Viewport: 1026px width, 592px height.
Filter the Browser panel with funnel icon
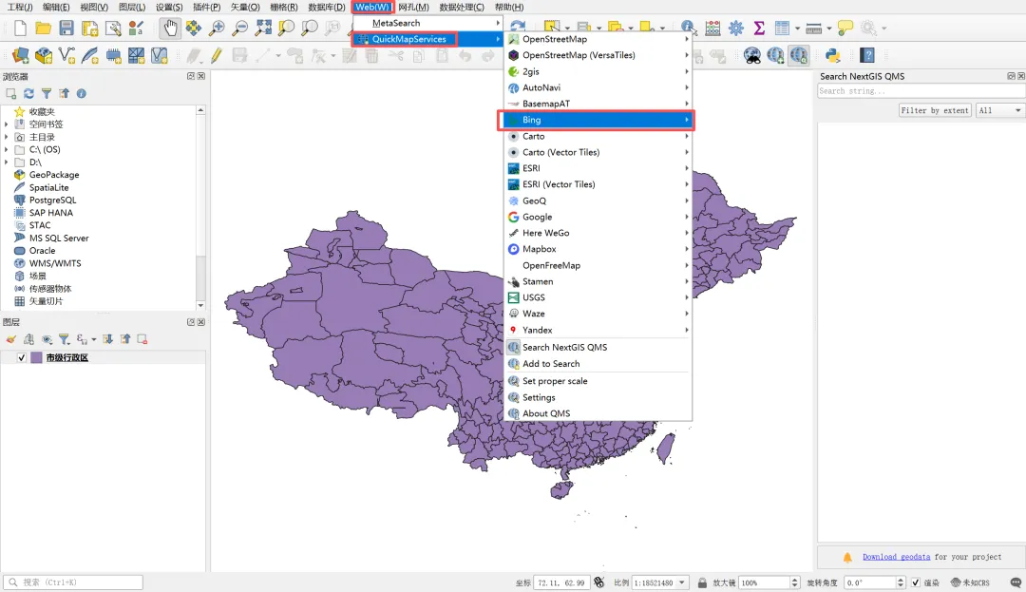click(x=47, y=93)
